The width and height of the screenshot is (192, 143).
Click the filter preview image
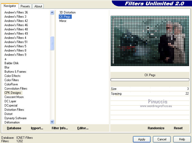point(150,41)
